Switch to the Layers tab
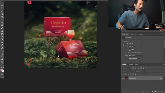 point(124,65)
